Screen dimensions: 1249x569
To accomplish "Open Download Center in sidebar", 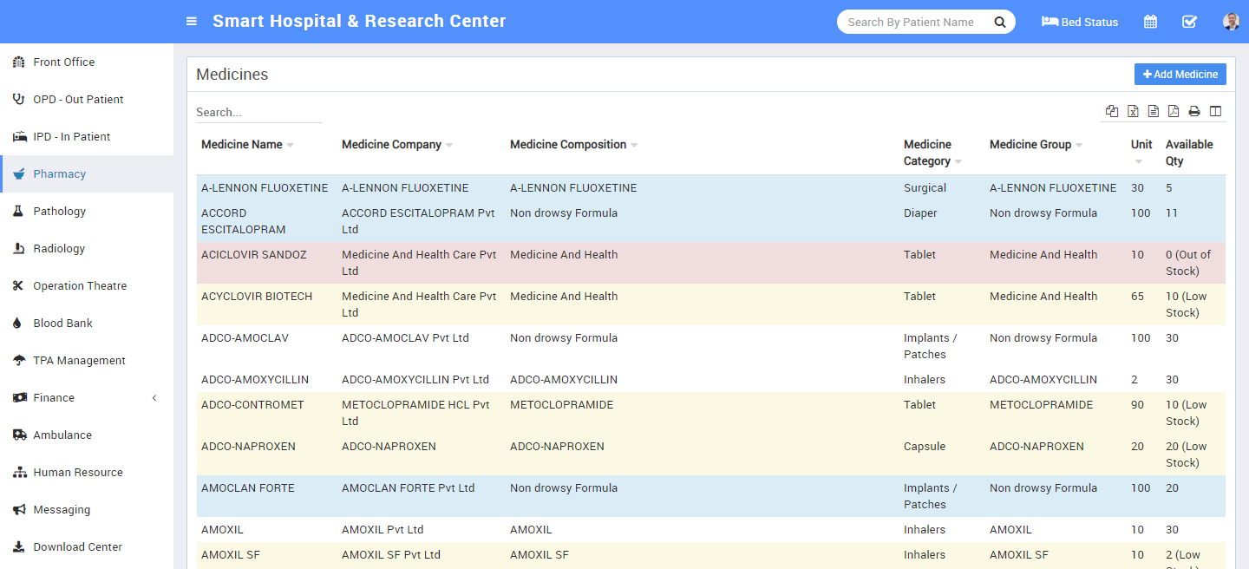I will click(x=87, y=547).
